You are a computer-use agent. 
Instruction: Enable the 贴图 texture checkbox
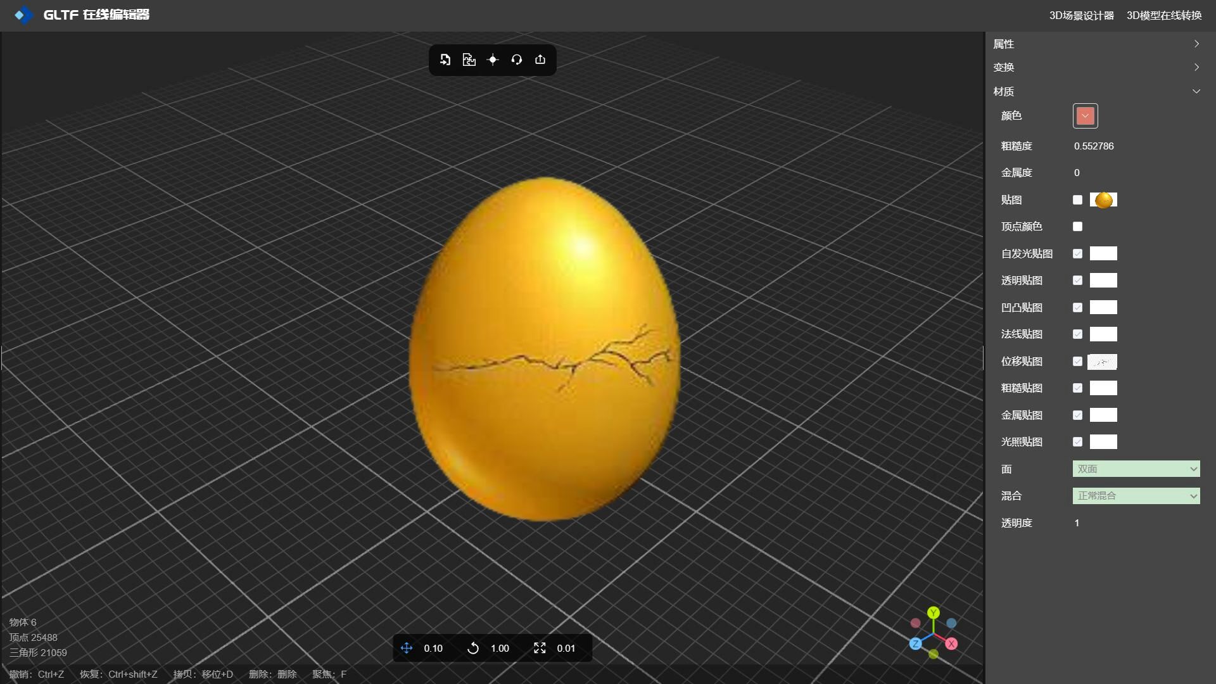click(1077, 200)
